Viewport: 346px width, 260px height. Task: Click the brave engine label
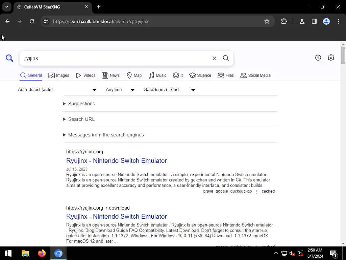pos(208,191)
